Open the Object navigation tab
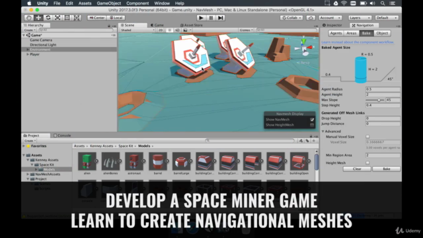This screenshot has height=238, width=423. click(382, 33)
